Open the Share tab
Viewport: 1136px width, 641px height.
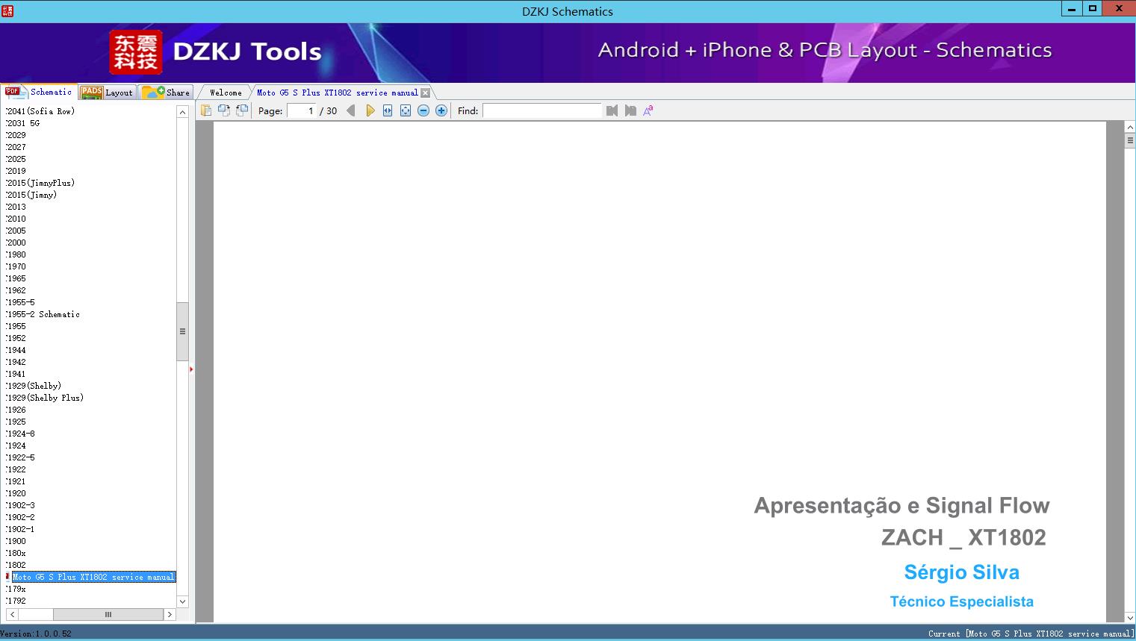click(x=166, y=93)
